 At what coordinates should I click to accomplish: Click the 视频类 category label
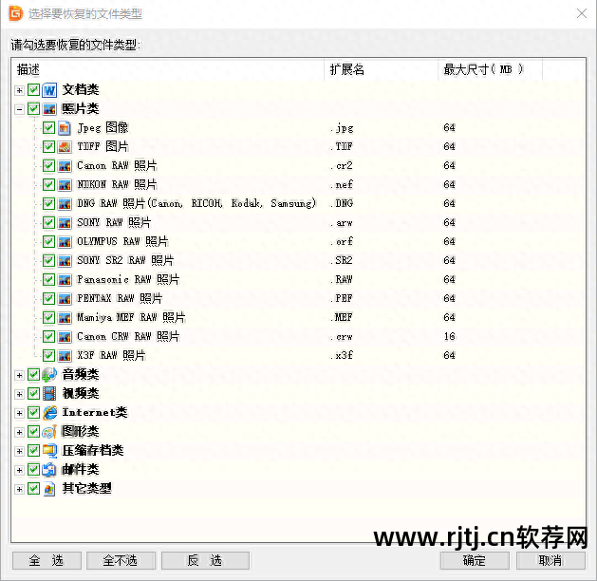pos(81,394)
